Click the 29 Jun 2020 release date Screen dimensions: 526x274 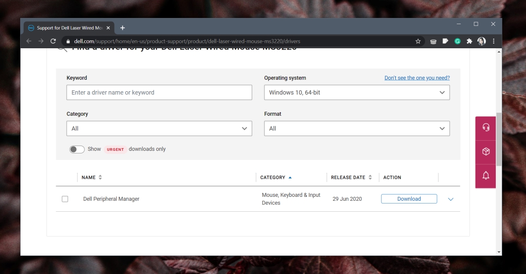click(x=347, y=199)
